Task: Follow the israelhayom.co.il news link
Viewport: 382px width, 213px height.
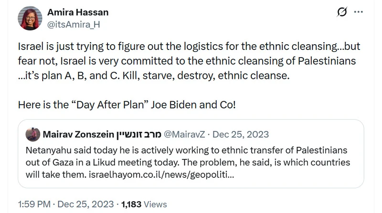Action: (161, 174)
